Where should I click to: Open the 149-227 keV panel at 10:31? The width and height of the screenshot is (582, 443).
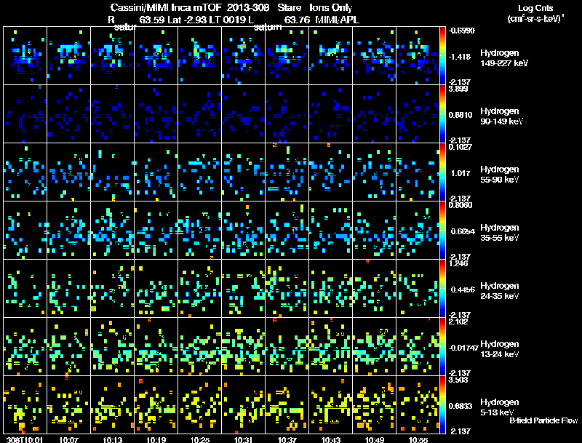pos(243,56)
